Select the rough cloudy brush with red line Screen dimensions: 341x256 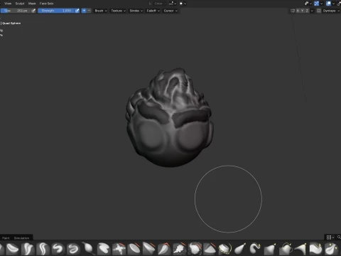point(180,249)
